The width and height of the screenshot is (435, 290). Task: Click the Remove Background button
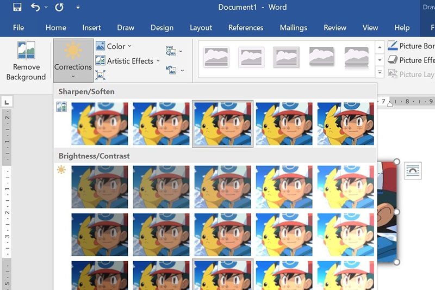pyautogui.click(x=26, y=61)
